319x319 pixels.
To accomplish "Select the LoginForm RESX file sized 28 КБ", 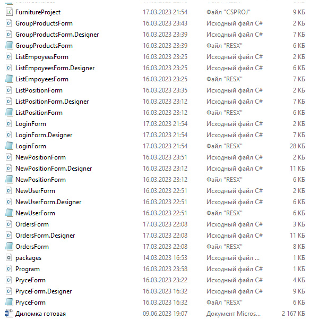I will (31, 146).
